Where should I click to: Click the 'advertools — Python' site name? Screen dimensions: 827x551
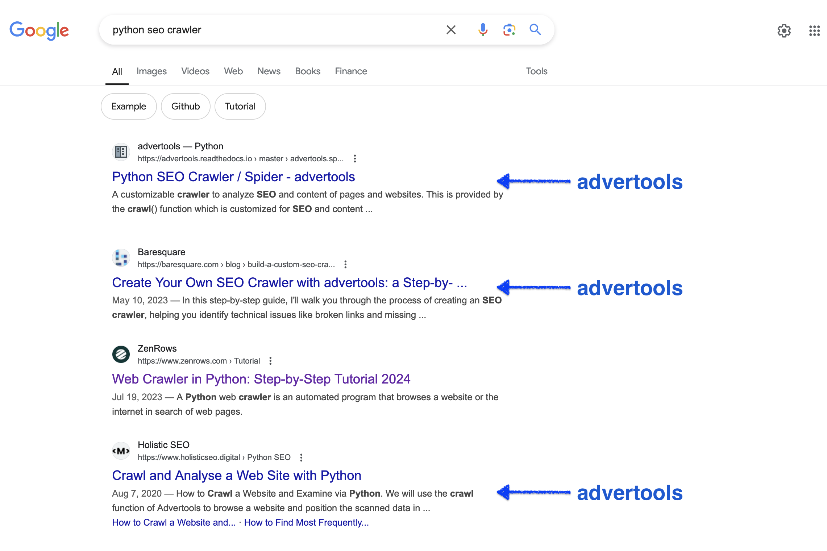180,146
